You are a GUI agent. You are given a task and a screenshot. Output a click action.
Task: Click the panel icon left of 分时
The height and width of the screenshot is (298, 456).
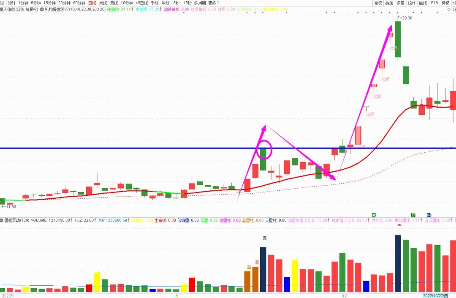(3, 3)
